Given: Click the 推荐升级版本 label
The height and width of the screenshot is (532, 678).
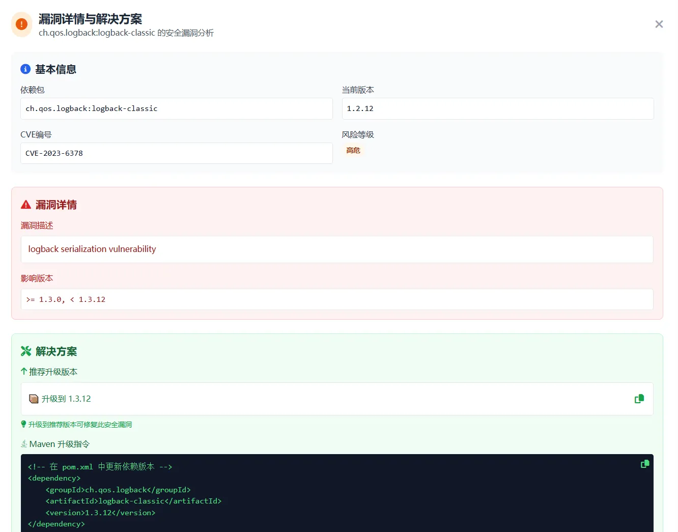Looking at the screenshot, I should [53, 372].
